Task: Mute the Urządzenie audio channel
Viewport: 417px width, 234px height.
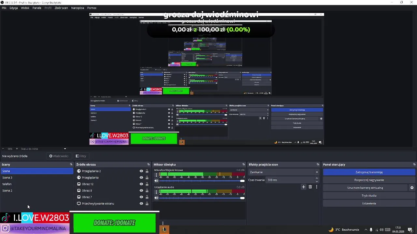Action: point(156,198)
